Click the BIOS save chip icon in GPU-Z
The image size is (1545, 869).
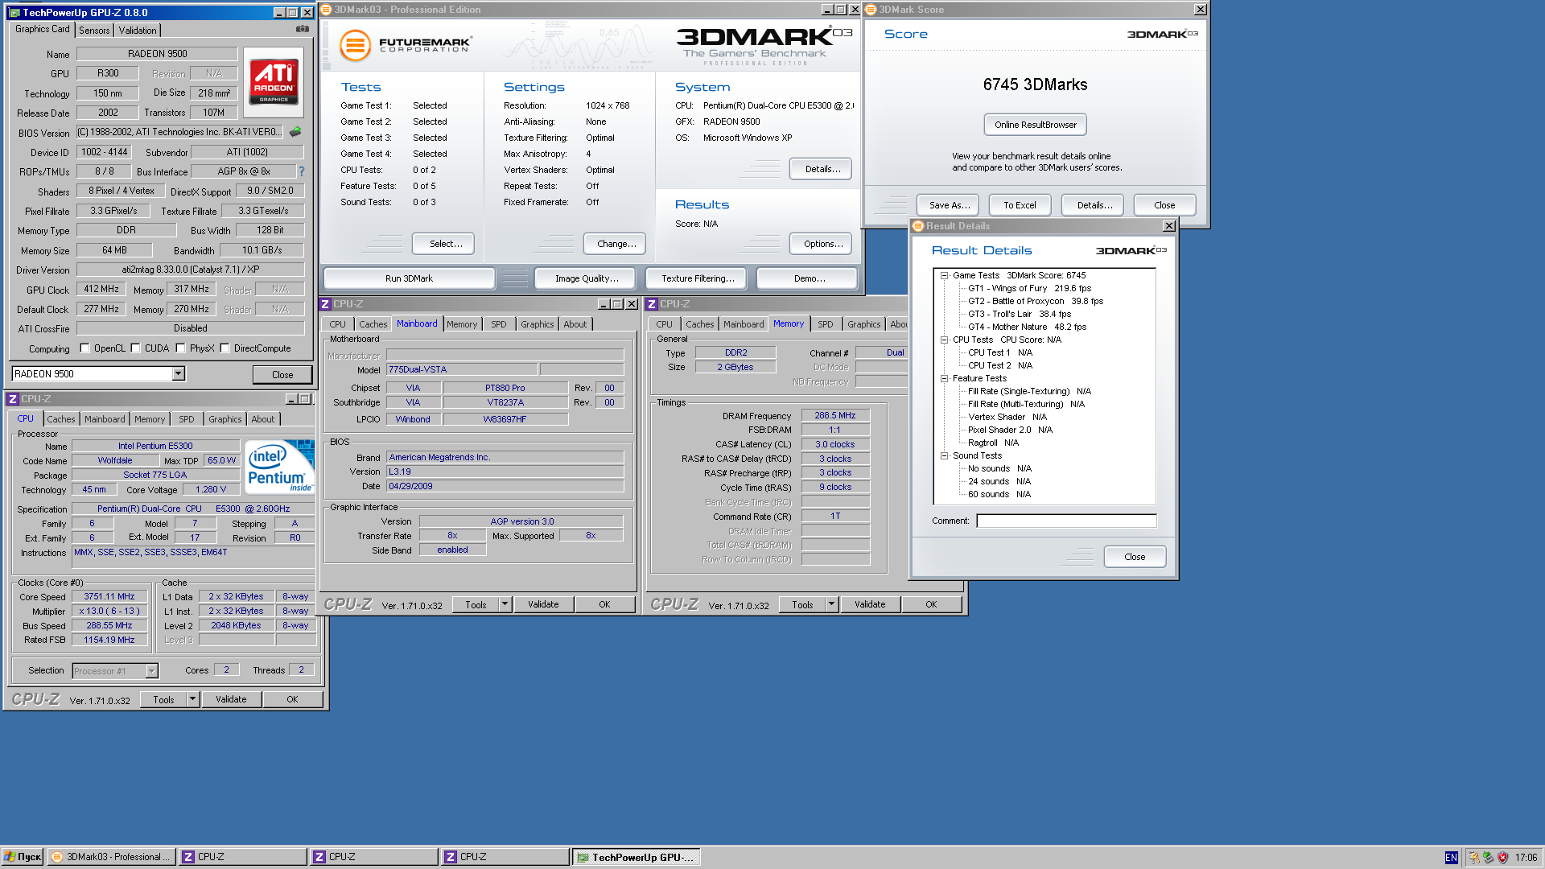pyautogui.click(x=295, y=131)
